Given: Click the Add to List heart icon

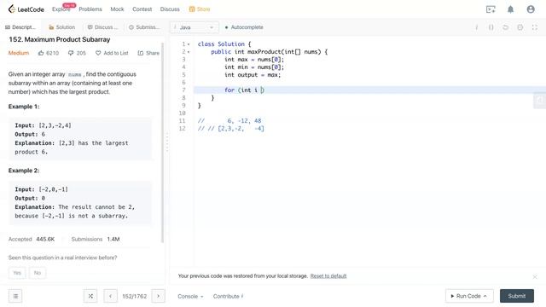Looking at the screenshot, I should pos(98,53).
